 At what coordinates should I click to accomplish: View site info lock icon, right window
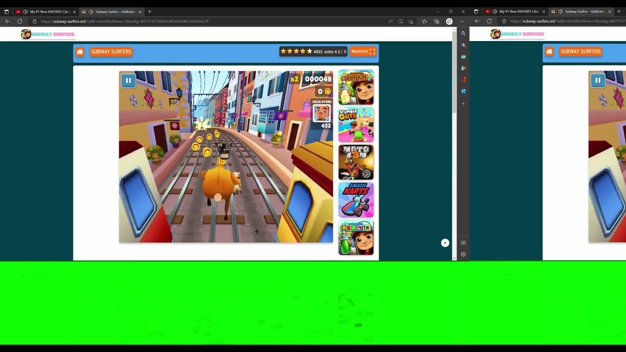click(x=504, y=22)
